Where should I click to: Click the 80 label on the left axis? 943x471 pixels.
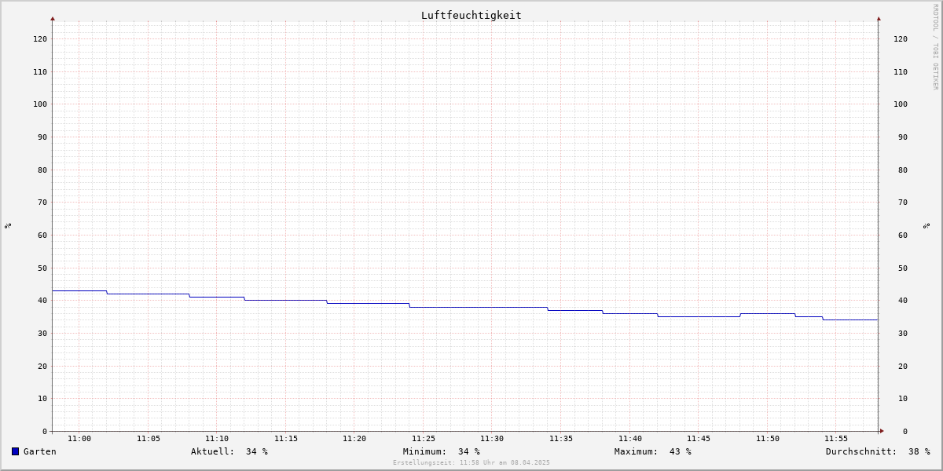42,170
